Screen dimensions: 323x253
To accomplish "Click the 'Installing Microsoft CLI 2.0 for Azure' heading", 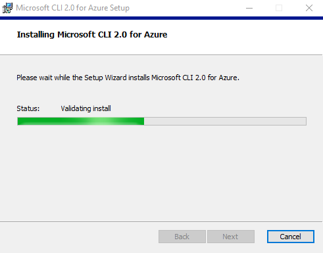I will coord(92,35).
